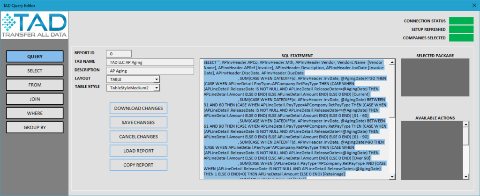Click the REPORT ID field

tap(119, 54)
